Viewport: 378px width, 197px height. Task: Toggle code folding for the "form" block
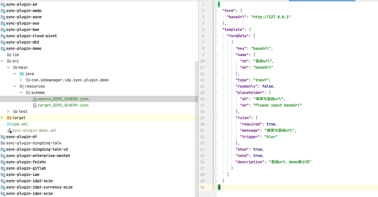click(x=216, y=11)
